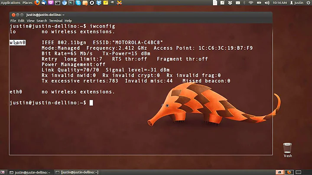
Task: Open the terminal Edit menu
Action: point(21,21)
